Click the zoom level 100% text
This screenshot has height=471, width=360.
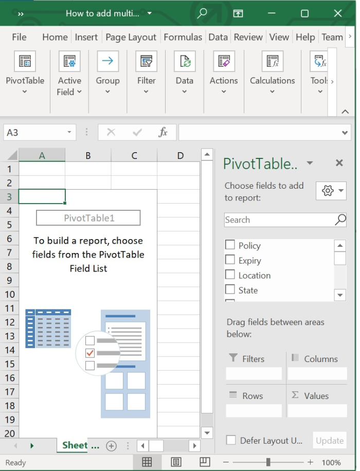point(331,463)
